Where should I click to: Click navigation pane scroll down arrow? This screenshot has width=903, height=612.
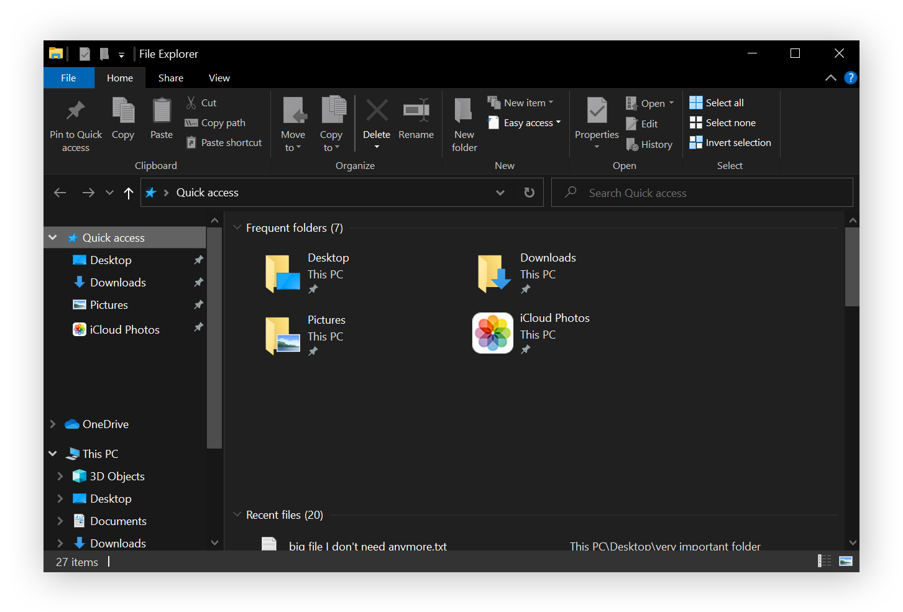pos(214,542)
